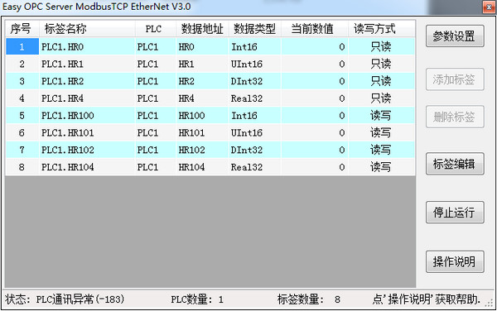Viewport: 497px width, 311px height.
Task: Click 只读 access mode in HR2 row
Action: click(381, 81)
